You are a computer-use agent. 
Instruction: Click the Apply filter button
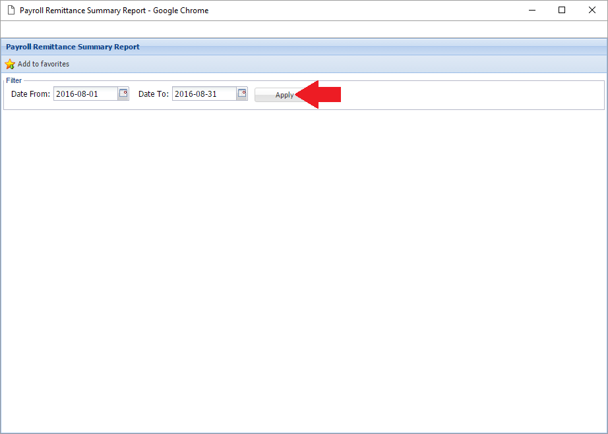(284, 95)
